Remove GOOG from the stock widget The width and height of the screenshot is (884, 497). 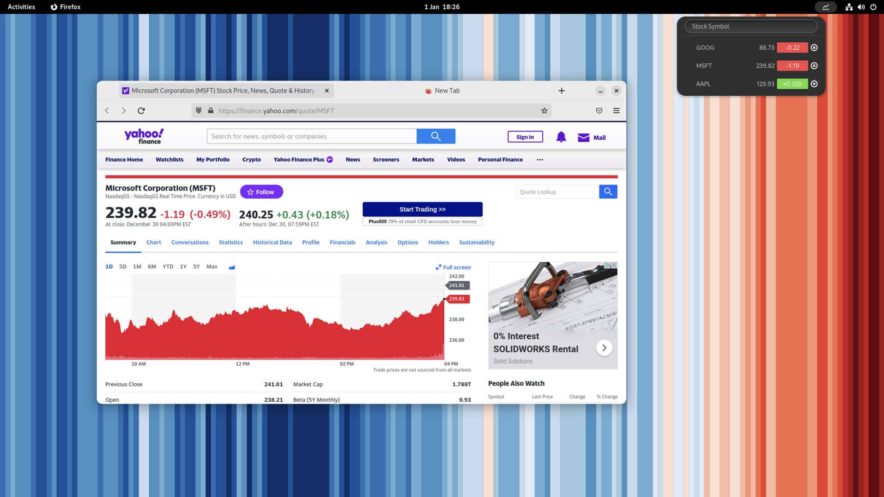(x=814, y=47)
